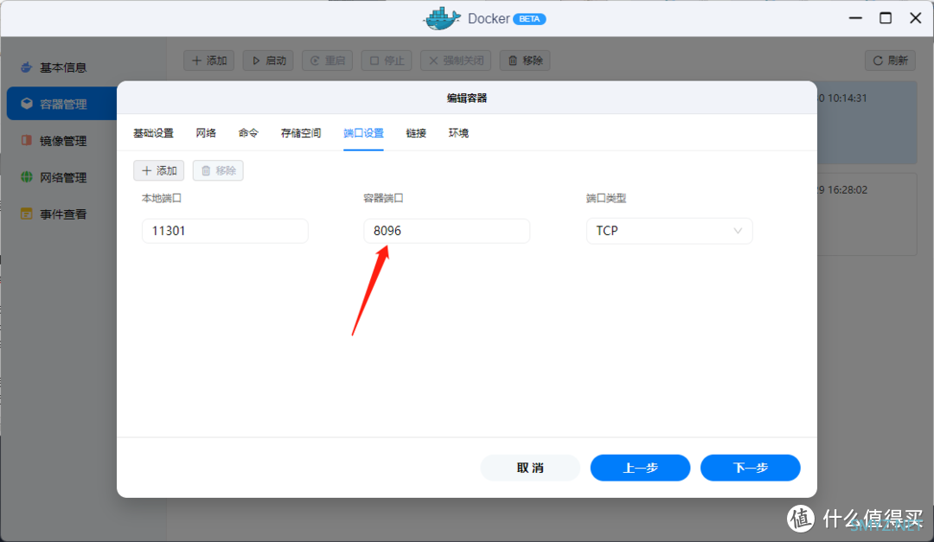Switch to the 网络 tab

point(206,133)
